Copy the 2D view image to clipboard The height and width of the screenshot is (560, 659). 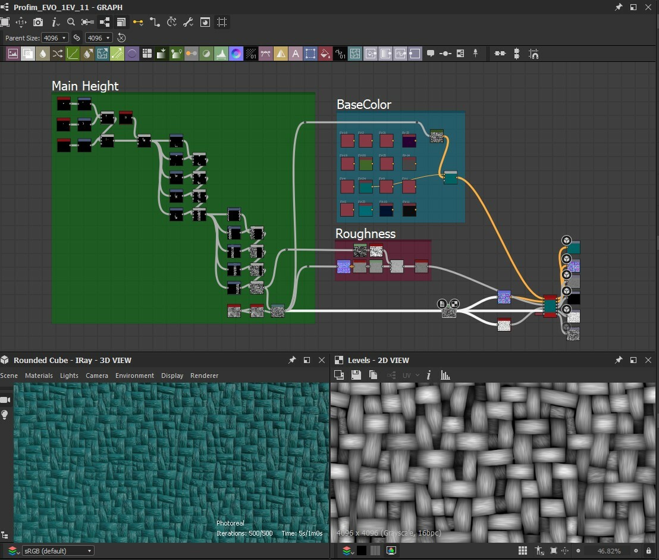[373, 376]
